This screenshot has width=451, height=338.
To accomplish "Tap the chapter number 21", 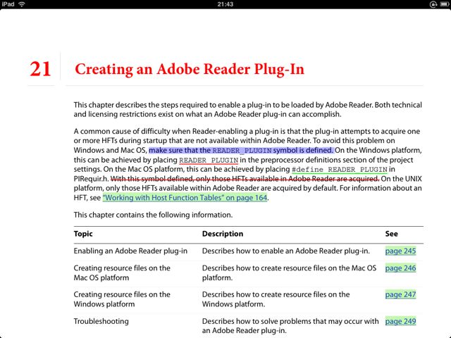I will coord(40,69).
